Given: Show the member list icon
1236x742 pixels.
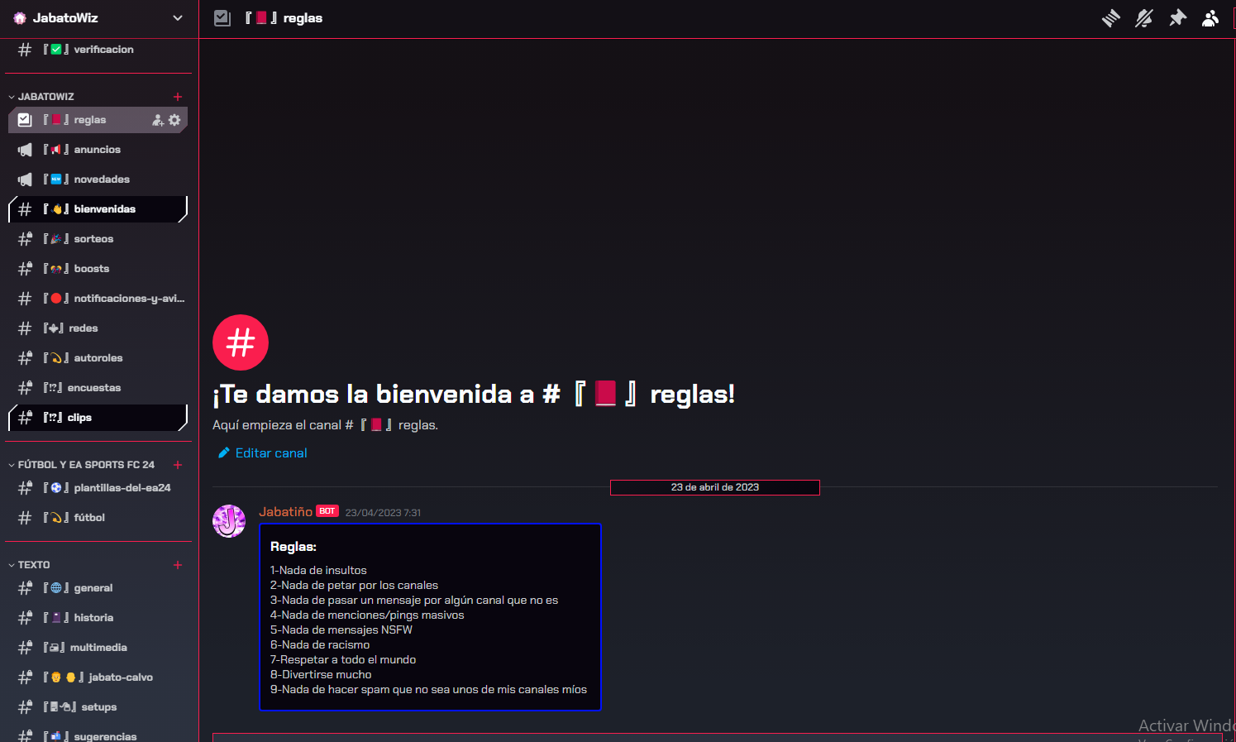Looking at the screenshot, I should (1210, 17).
